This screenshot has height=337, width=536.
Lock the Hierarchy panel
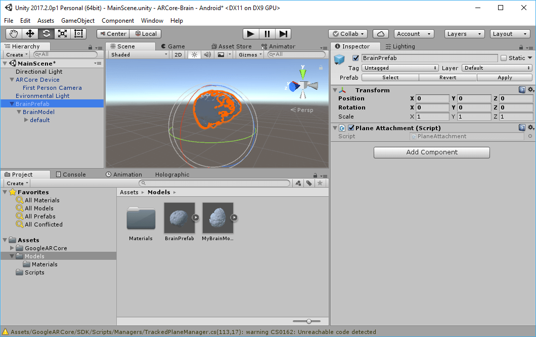(x=90, y=47)
